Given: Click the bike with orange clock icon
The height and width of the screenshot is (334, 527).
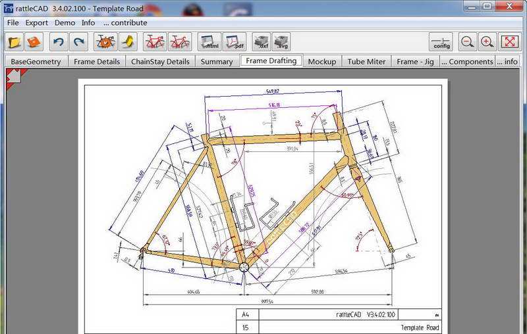Looking at the screenshot, I should 105,42.
